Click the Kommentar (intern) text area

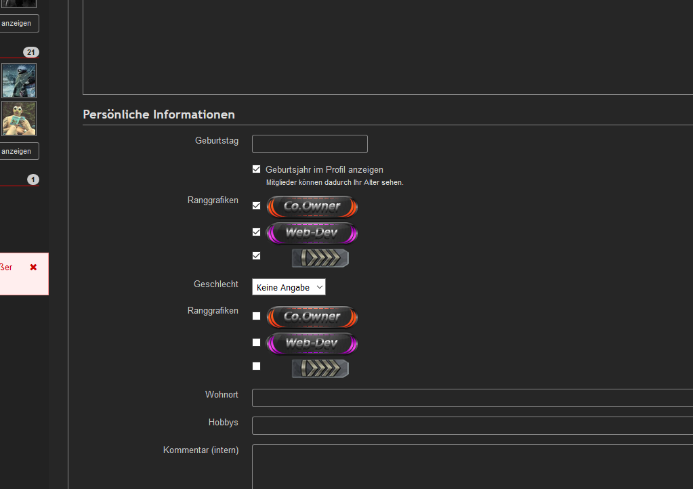pyautogui.click(x=472, y=466)
